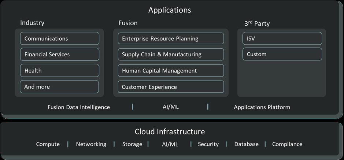
Task: Click the Communications box under Industry
Action: pos(59,38)
